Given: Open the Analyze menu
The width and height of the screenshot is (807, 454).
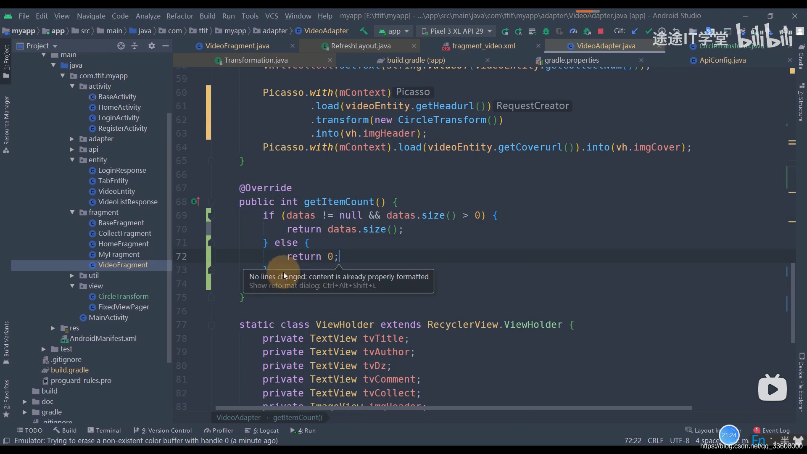Looking at the screenshot, I should (x=148, y=16).
